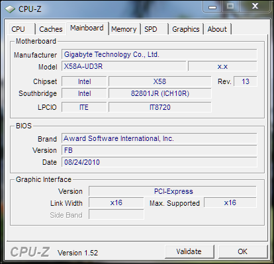Click the Graphic Interface group heading

[x=44, y=179]
